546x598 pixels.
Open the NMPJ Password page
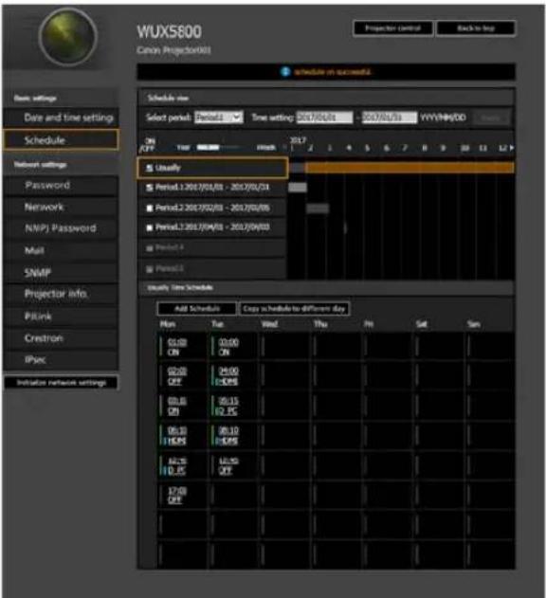(61, 228)
